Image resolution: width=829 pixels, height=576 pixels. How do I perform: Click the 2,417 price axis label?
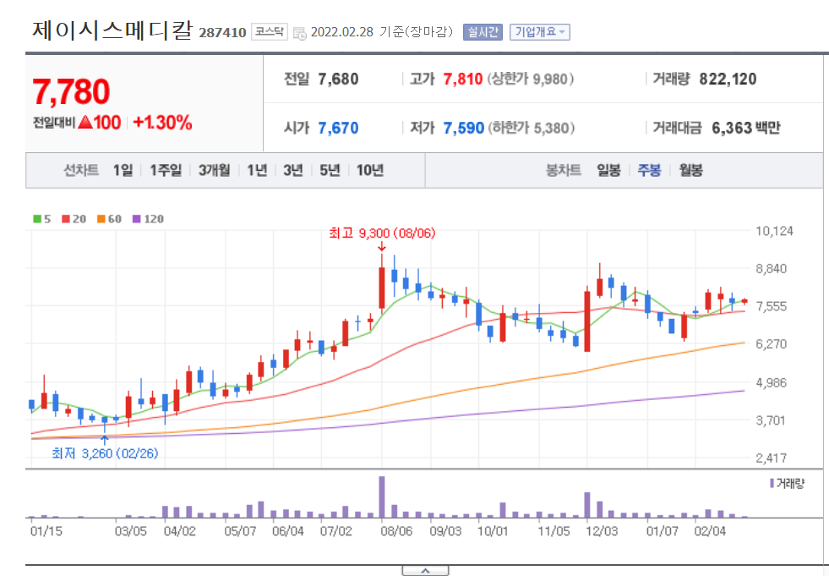tap(772, 458)
